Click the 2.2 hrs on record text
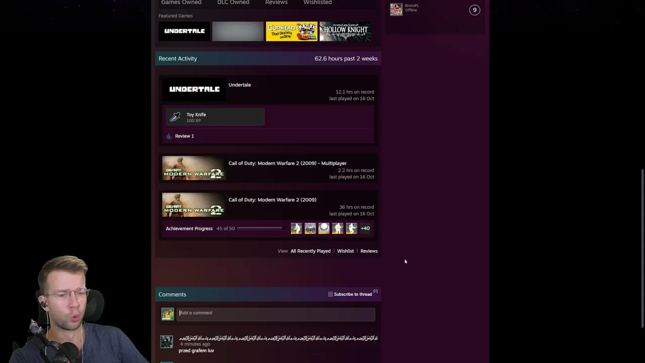Viewport: 645px width, 363px height. coord(356,170)
